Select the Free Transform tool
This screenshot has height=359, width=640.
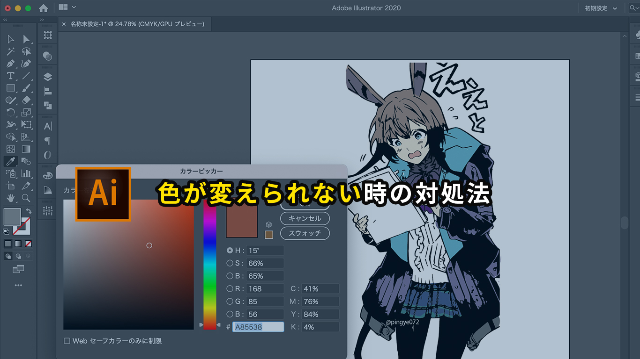tap(26, 125)
